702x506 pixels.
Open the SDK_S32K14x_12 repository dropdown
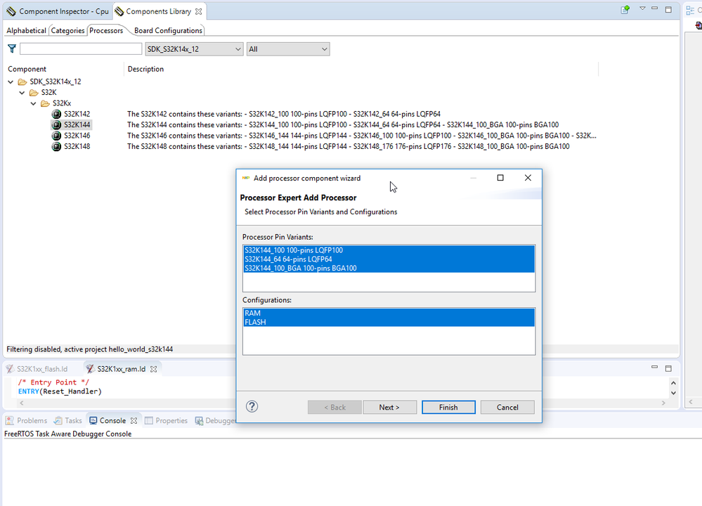click(x=195, y=49)
